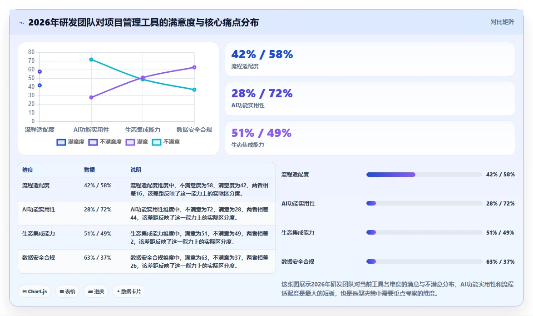Toggle the 不满意度 legend swatch
The image size is (533, 316).
[x=93, y=142]
